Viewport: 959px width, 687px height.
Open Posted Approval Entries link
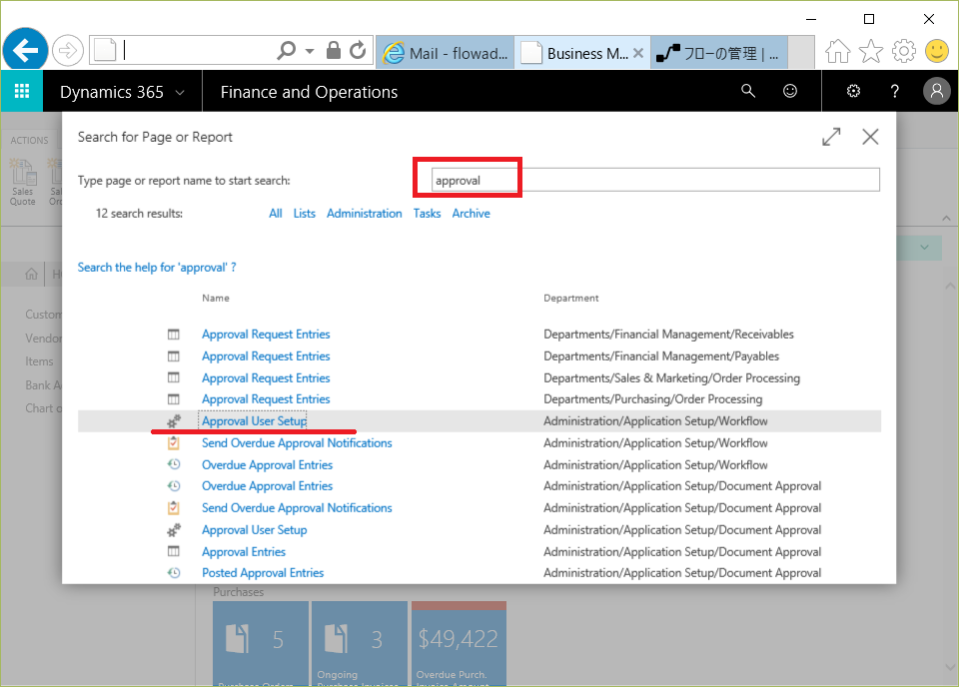pyautogui.click(x=263, y=573)
